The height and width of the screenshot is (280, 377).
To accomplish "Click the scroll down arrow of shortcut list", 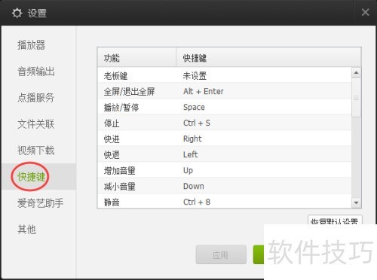I will click(356, 202).
